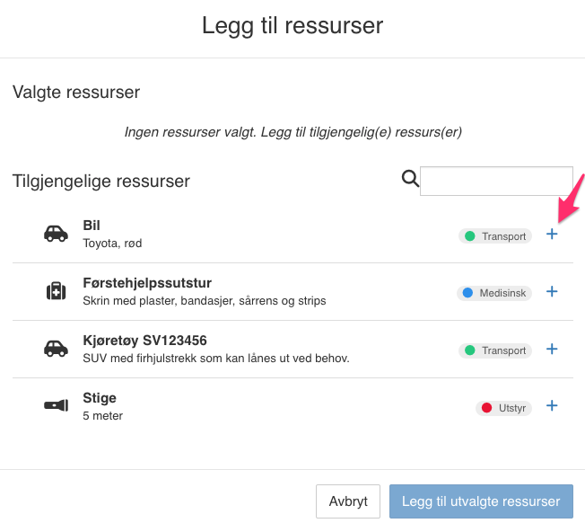The width and height of the screenshot is (585, 523).
Task: Click the red dot in Utstyr tag
Action: tap(487, 408)
